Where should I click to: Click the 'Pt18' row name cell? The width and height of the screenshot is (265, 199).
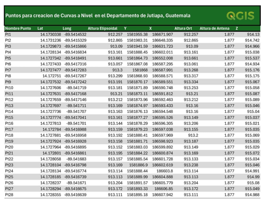9,135
